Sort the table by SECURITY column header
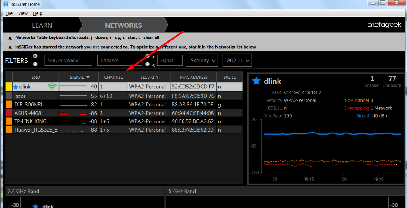The width and height of the screenshot is (407, 208). [149, 77]
